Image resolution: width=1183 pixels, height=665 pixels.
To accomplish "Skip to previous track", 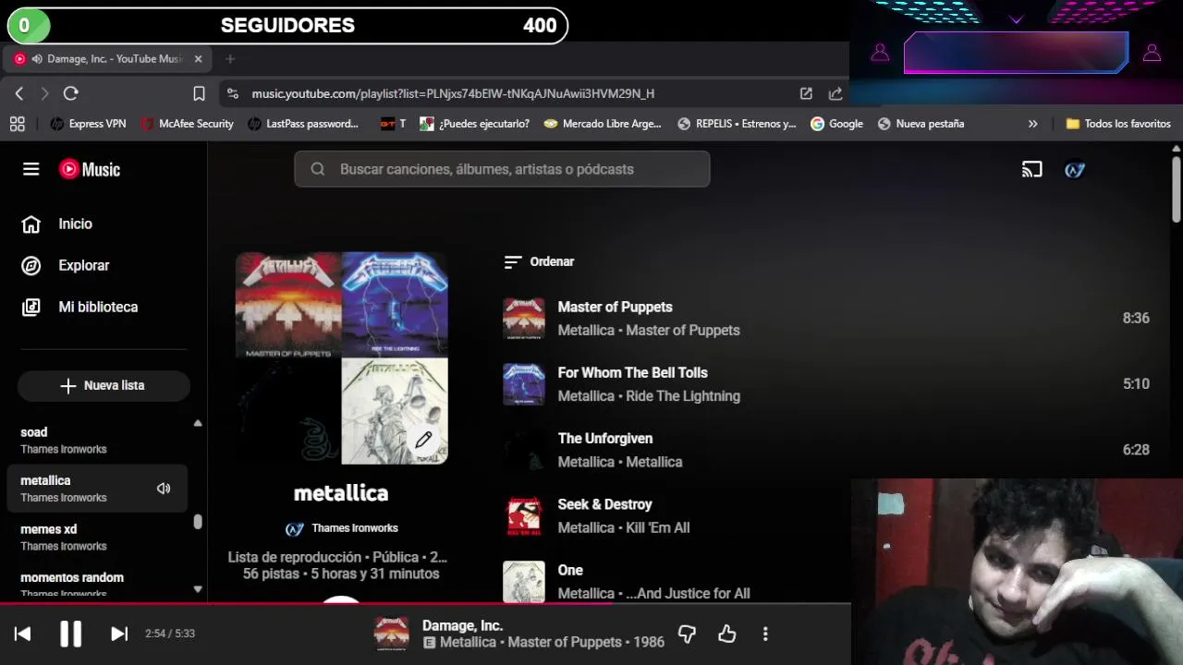I will tap(23, 634).
